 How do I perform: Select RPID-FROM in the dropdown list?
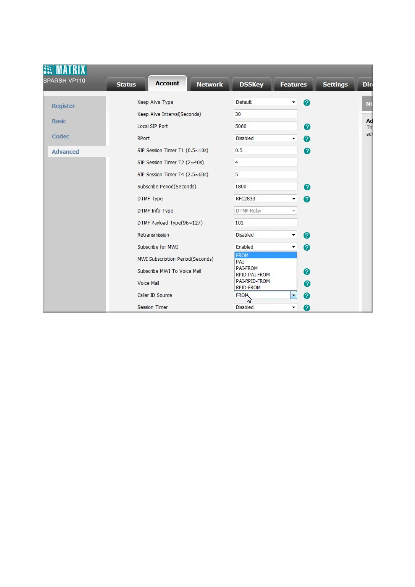point(265,288)
